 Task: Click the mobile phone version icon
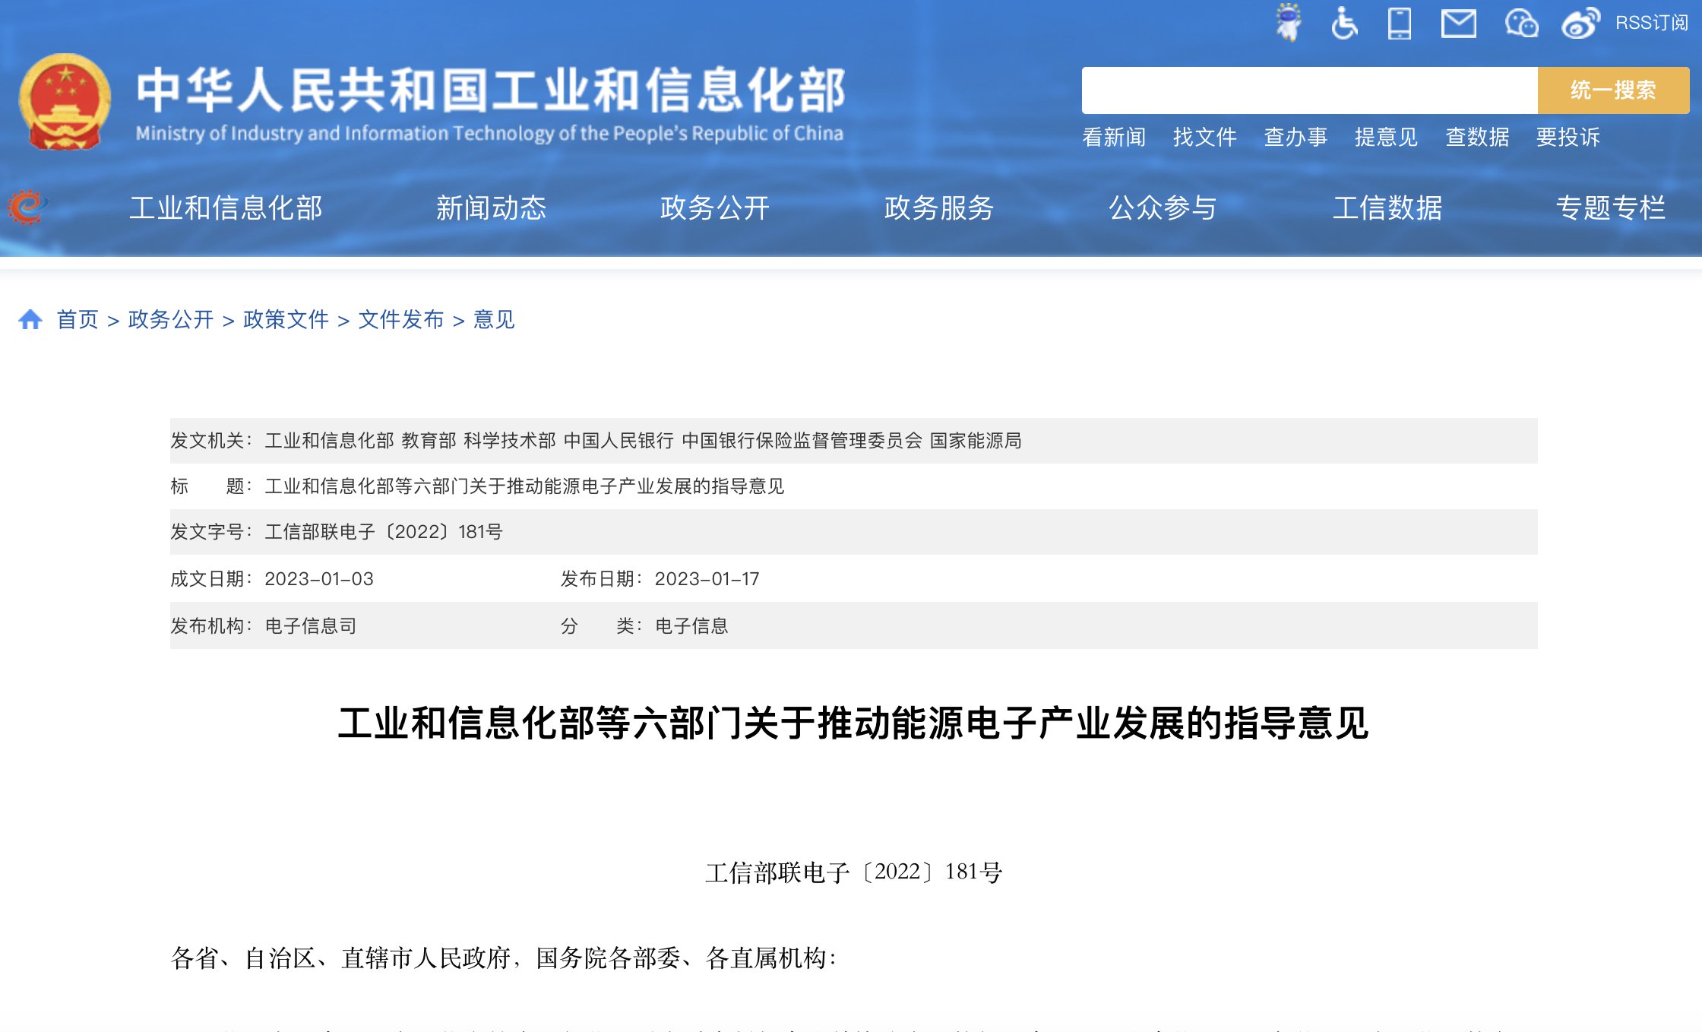(1399, 23)
